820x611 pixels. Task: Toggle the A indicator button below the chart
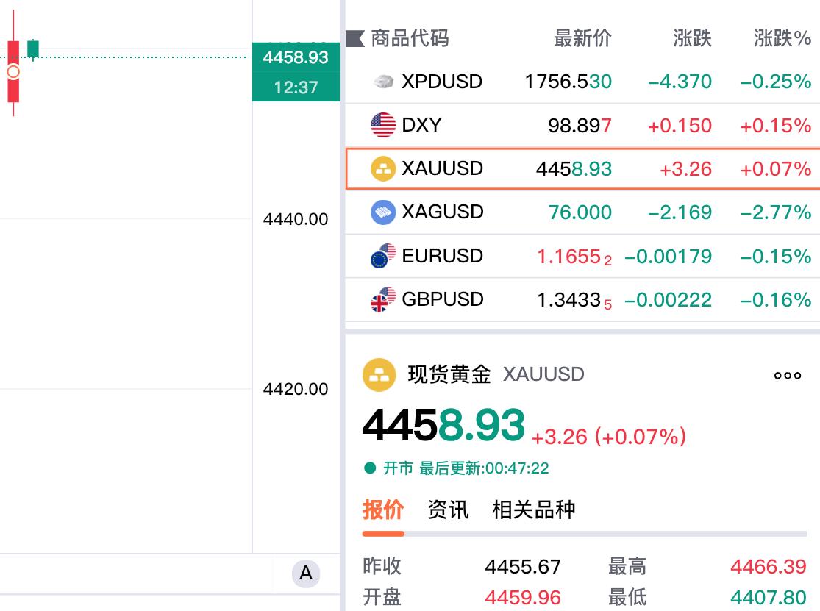click(307, 574)
